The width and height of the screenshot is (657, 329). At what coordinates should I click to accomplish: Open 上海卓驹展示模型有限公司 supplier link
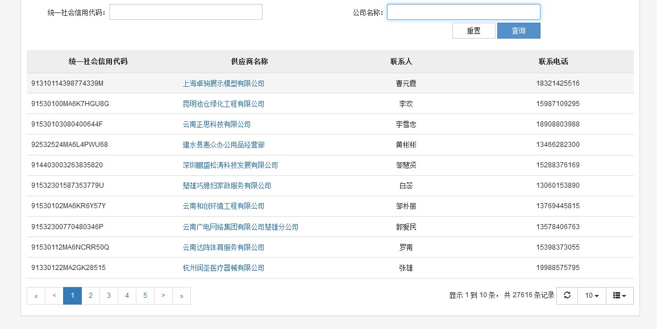pos(223,83)
